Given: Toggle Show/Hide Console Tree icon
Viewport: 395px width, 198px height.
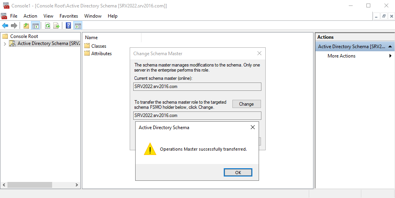Looking at the screenshot, I should (35, 25).
